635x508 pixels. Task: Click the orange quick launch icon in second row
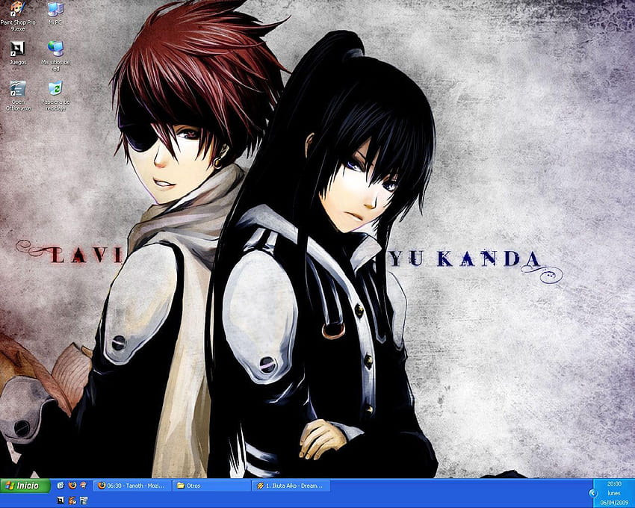click(72, 501)
